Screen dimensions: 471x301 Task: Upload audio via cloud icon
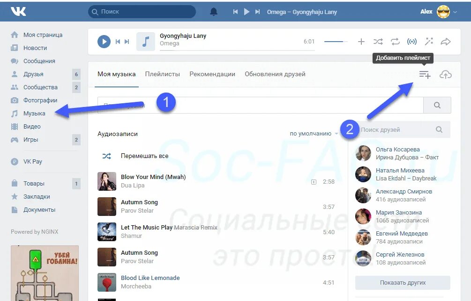[446, 75]
